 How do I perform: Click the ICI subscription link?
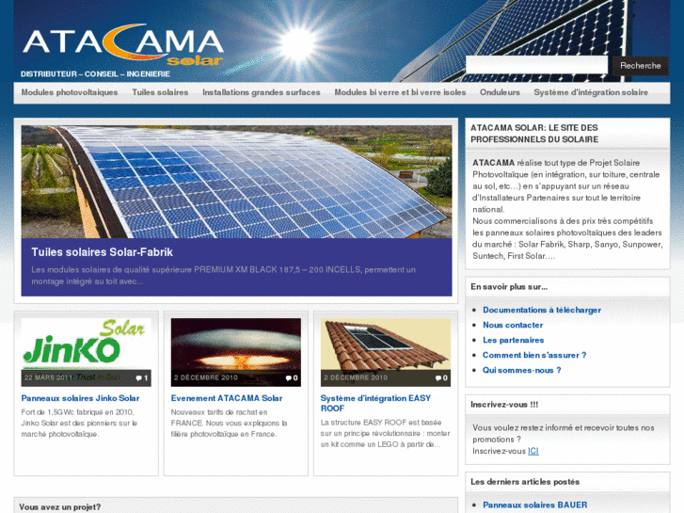pyautogui.click(x=533, y=451)
